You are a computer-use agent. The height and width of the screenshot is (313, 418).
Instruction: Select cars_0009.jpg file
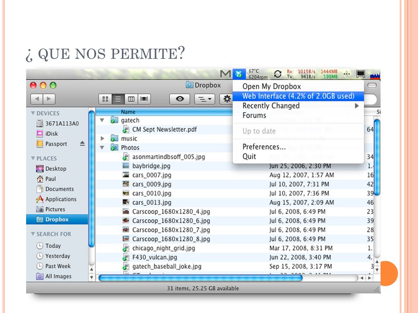(x=235, y=184)
